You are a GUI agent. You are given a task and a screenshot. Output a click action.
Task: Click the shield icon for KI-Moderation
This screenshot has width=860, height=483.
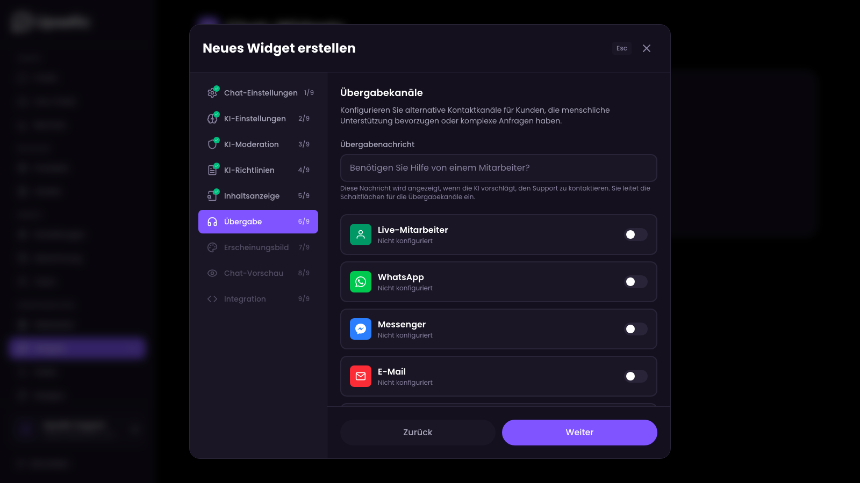coord(213,144)
